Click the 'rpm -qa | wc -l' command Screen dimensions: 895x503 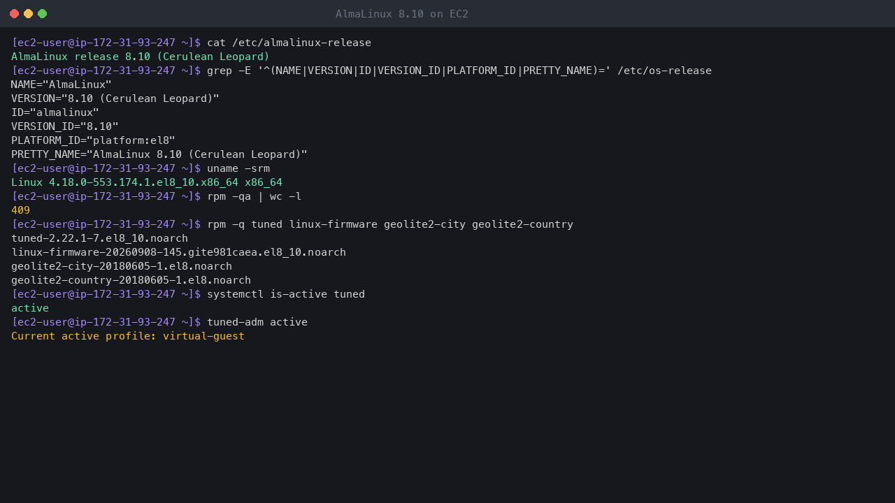click(x=255, y=196)
